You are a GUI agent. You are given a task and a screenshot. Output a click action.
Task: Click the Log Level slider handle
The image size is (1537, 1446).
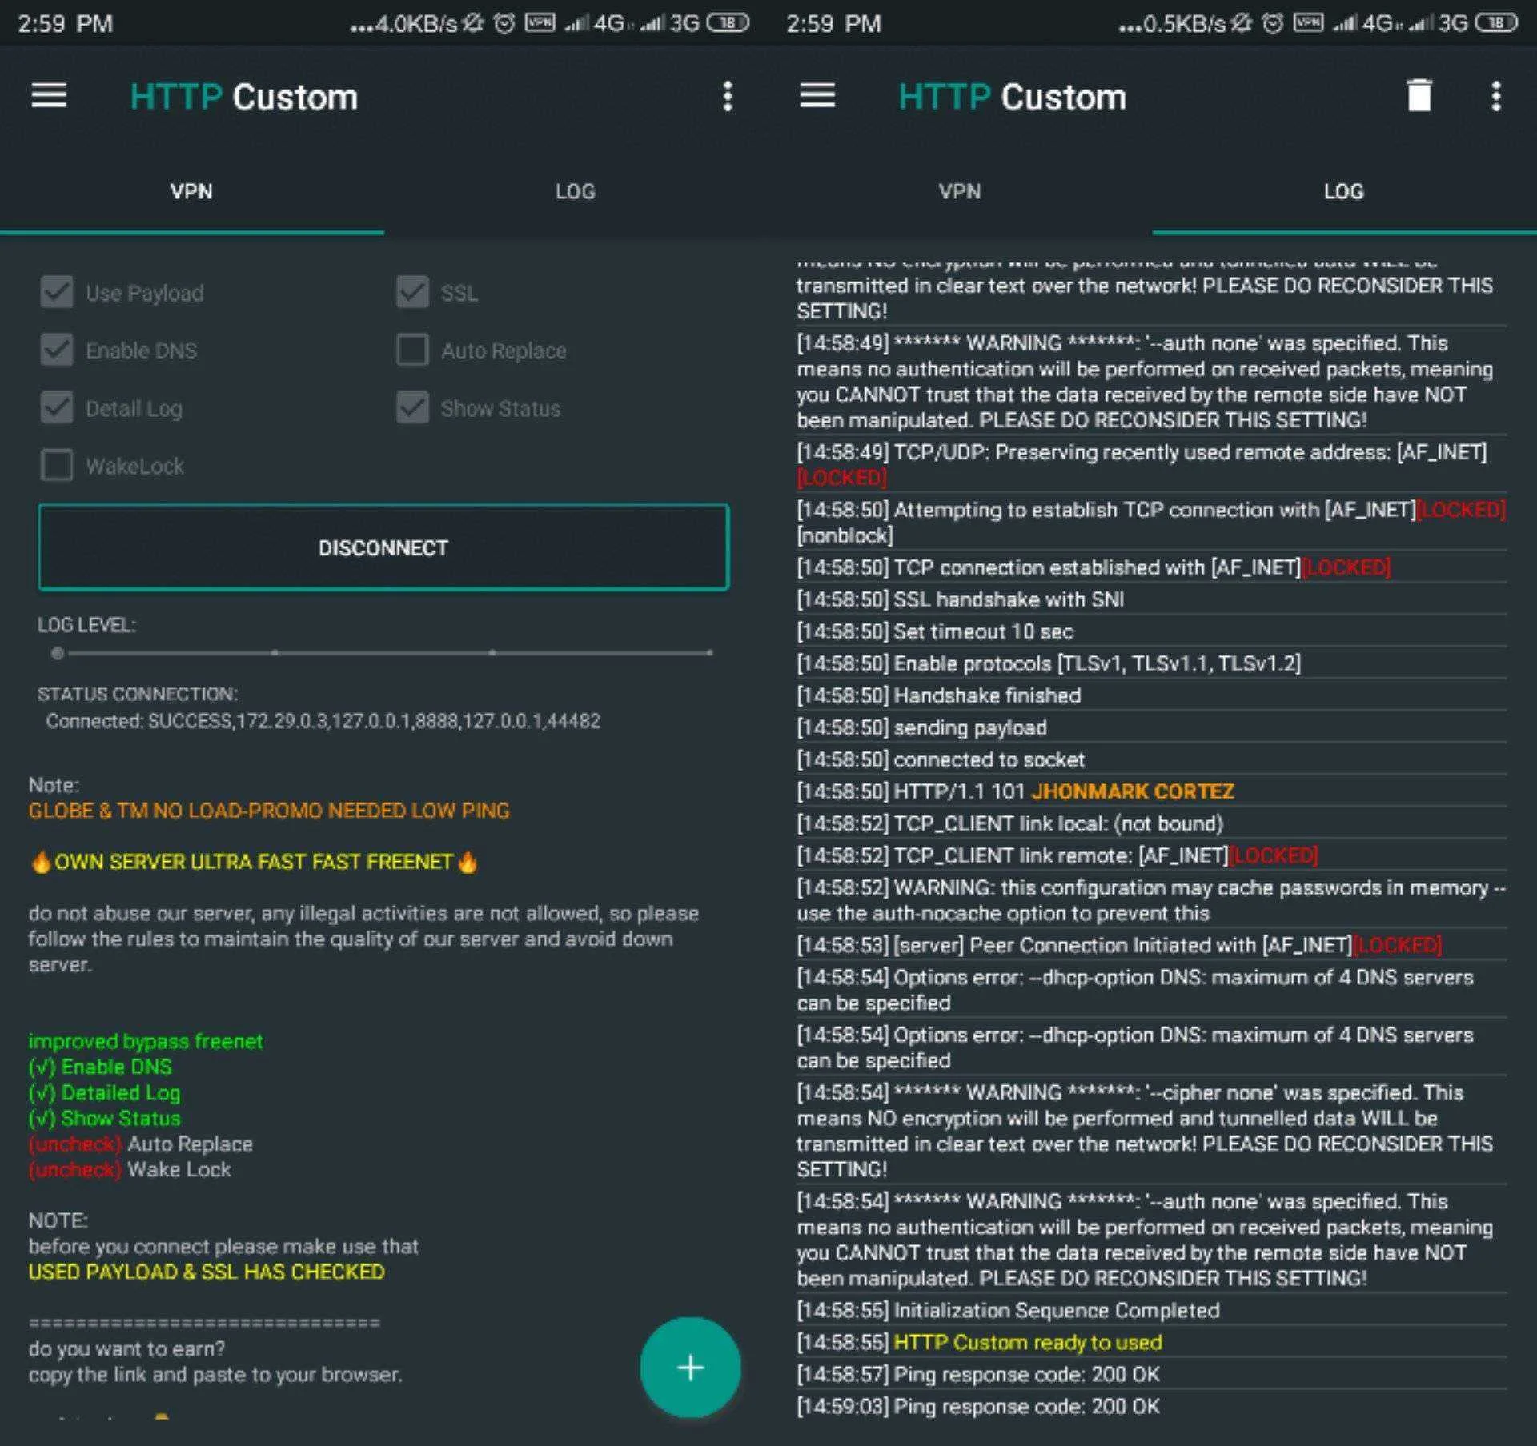click(x=57, y=653)
